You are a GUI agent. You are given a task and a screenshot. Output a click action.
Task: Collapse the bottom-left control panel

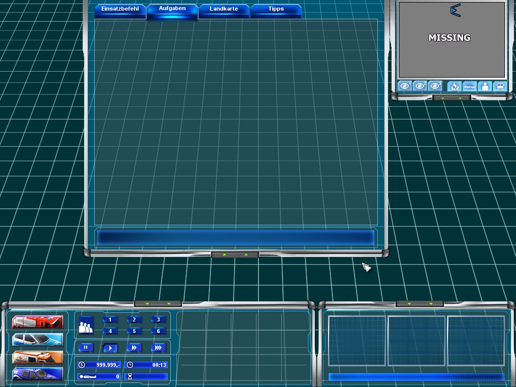coord(158,304)
